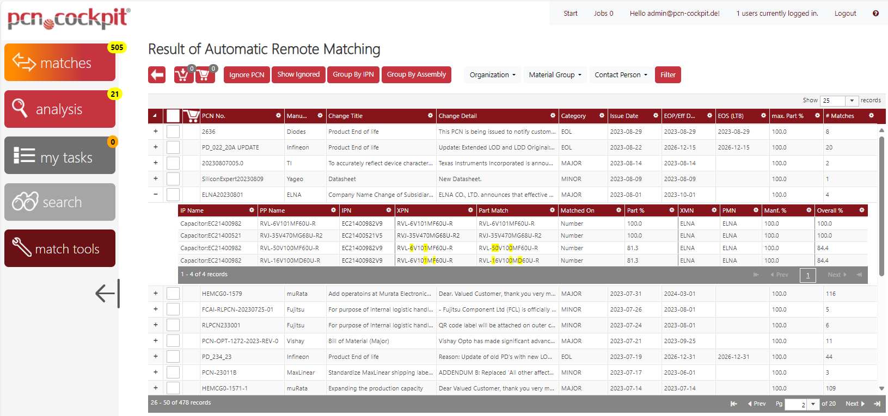
Task: Click the Logout link
Action: pos(846,14)
